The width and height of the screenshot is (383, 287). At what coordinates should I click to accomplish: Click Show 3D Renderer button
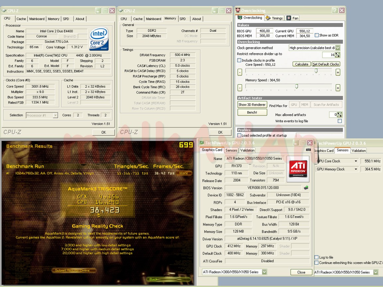tap(252, 104)
